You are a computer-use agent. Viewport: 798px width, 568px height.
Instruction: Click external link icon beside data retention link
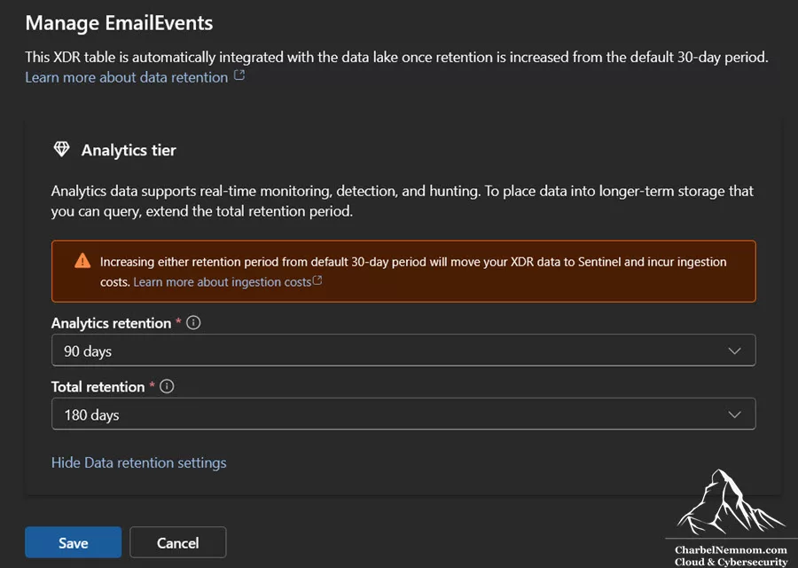tap(239, 75)
